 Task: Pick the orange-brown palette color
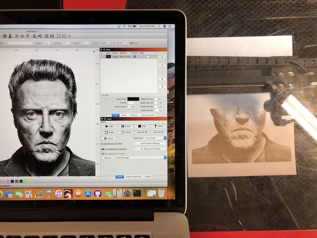tap(17, 181)
